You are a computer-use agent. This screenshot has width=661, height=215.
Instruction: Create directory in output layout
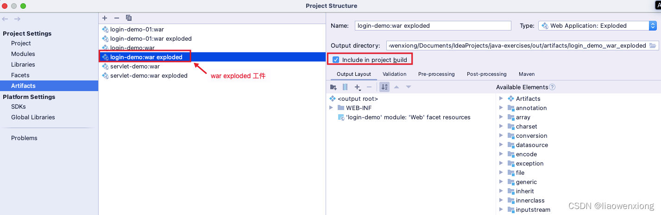point(333,87)
